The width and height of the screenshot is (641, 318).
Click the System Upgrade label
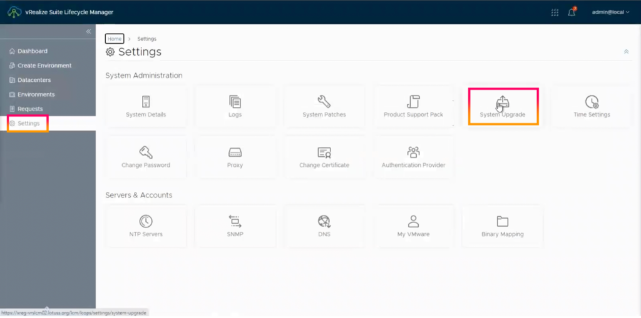point(503,115)
